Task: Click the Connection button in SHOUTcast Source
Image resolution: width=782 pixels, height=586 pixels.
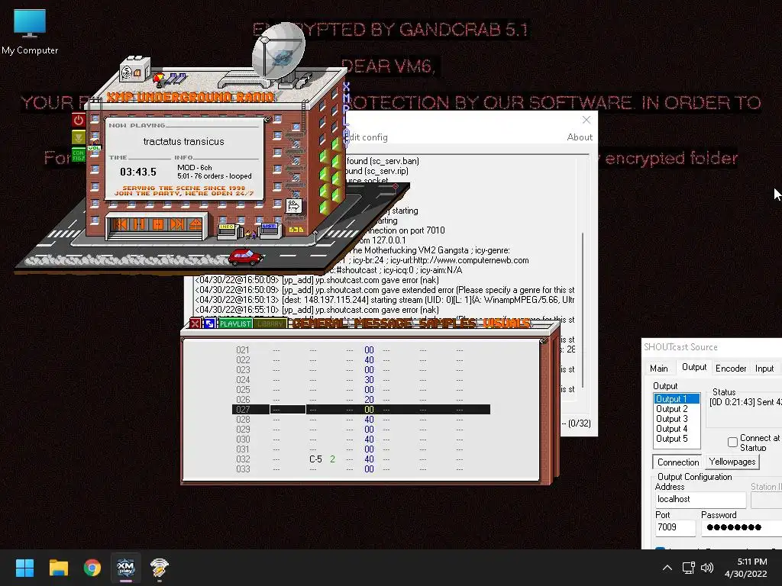Action: pos(678,462)
